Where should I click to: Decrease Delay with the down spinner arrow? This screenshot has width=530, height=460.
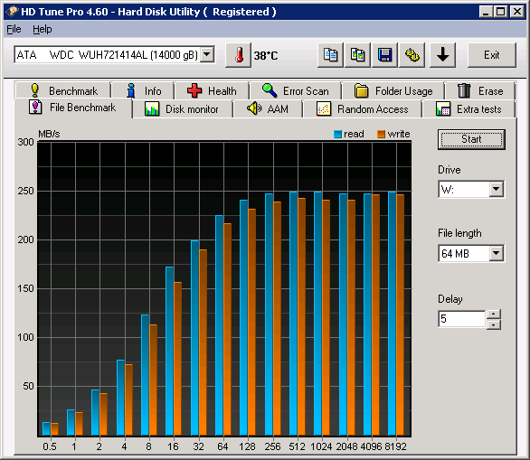494,324
